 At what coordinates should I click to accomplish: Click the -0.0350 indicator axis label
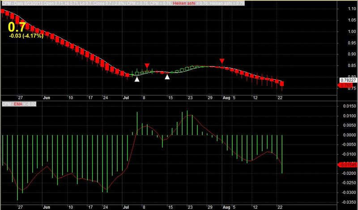pyautogui.click(x=349, y=202)
